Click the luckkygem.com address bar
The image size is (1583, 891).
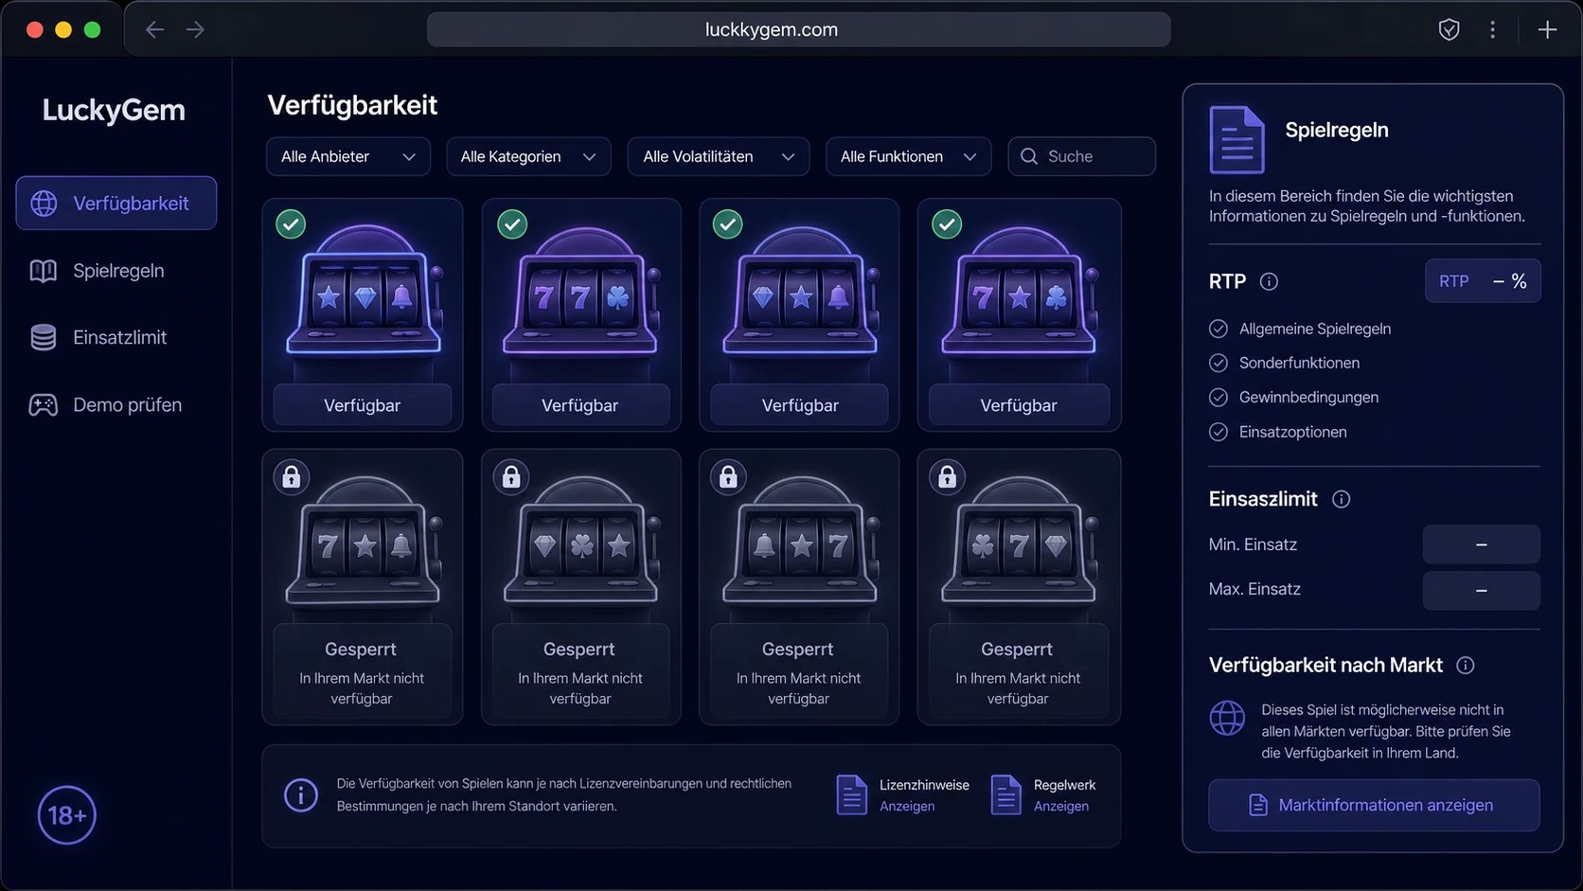[x=798, y=29]
